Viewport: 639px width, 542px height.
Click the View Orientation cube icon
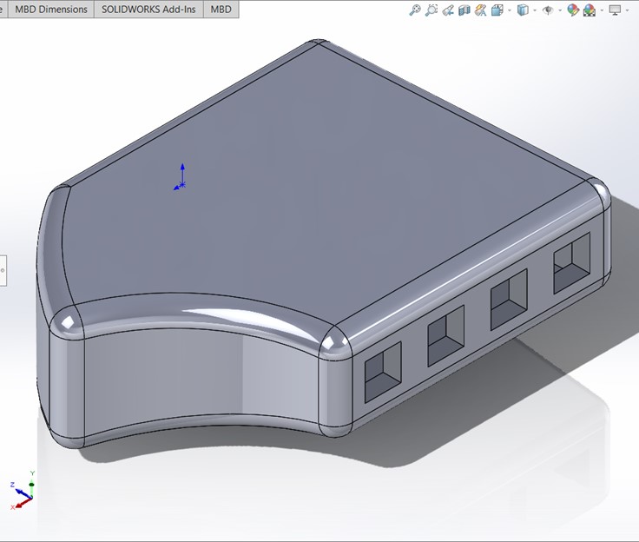pyautogui.click(x=497, y=10)
